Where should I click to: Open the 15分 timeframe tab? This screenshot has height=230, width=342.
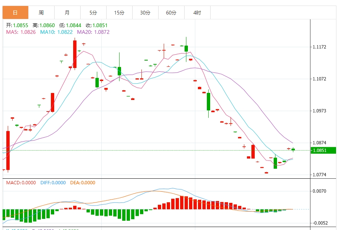(119, 12)
